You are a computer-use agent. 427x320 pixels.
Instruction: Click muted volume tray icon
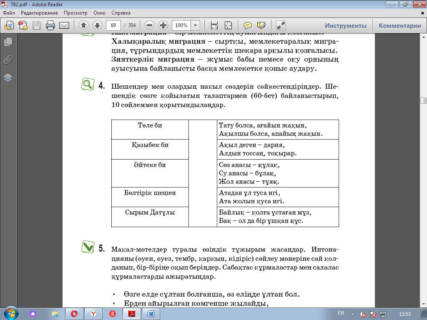click(362, 314)
